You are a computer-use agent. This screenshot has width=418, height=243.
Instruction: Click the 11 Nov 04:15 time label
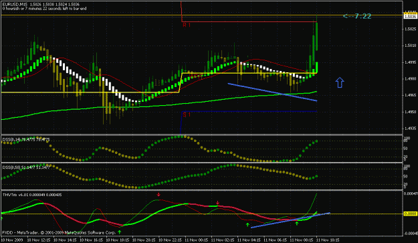coord(249,240)
